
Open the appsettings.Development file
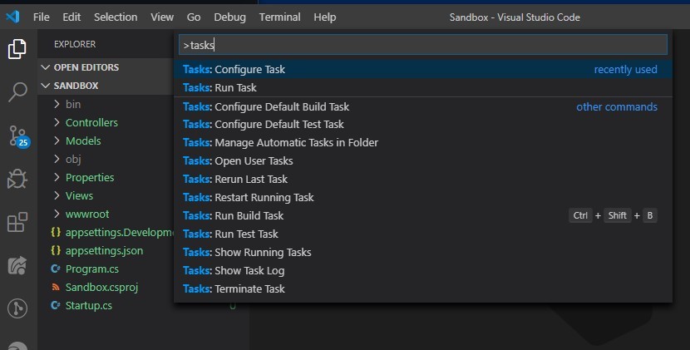pos(120,233)
